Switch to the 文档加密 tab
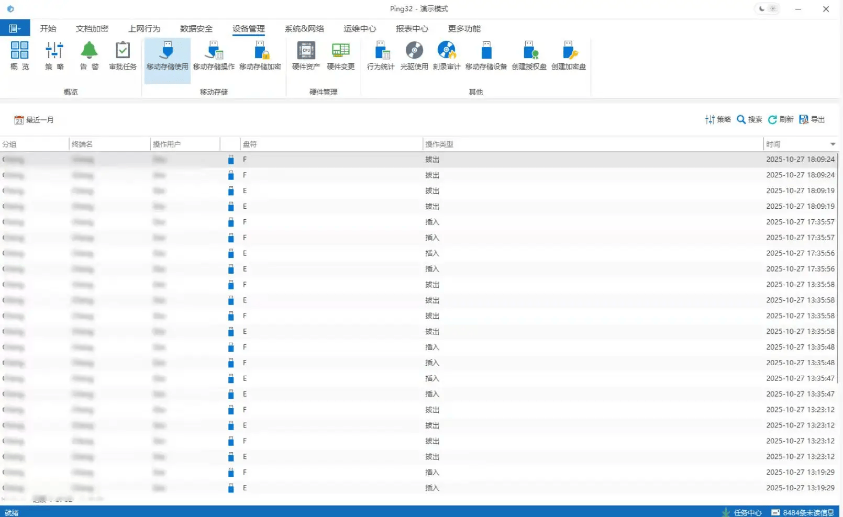The height and width of the screenshot is (517, 843). 92,29
